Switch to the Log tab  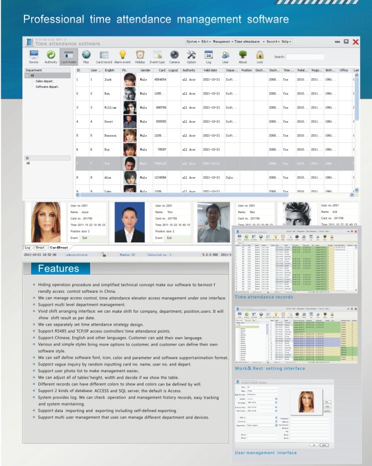pos(28,247)
